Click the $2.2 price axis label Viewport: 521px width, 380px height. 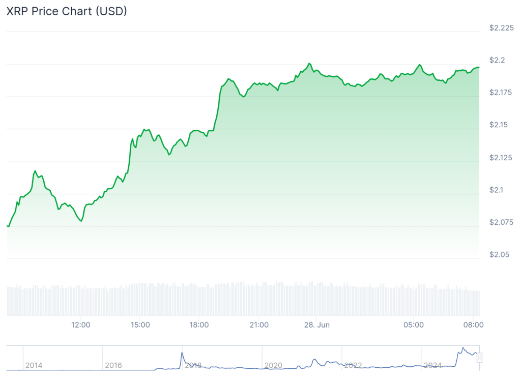pos(497,60)
